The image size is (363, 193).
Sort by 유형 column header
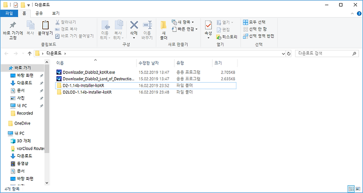coord(180,63)
